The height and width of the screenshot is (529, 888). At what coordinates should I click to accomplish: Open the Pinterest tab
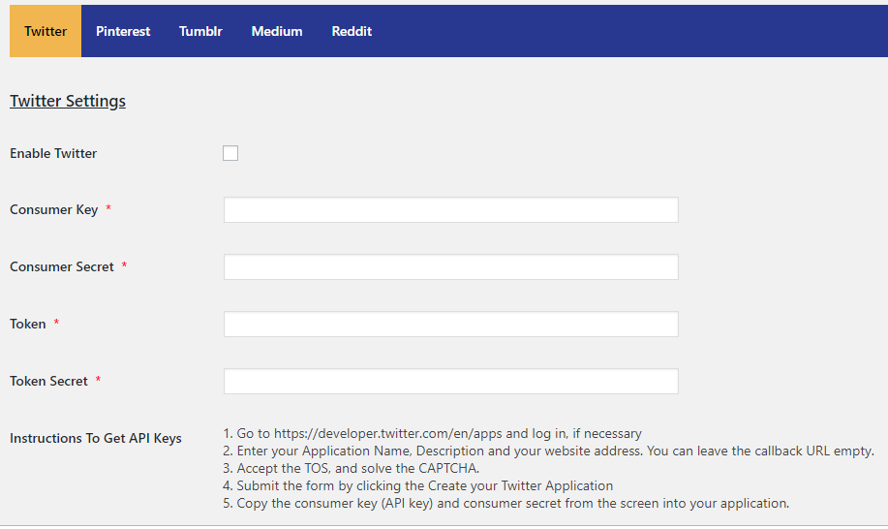click(123, 31)
